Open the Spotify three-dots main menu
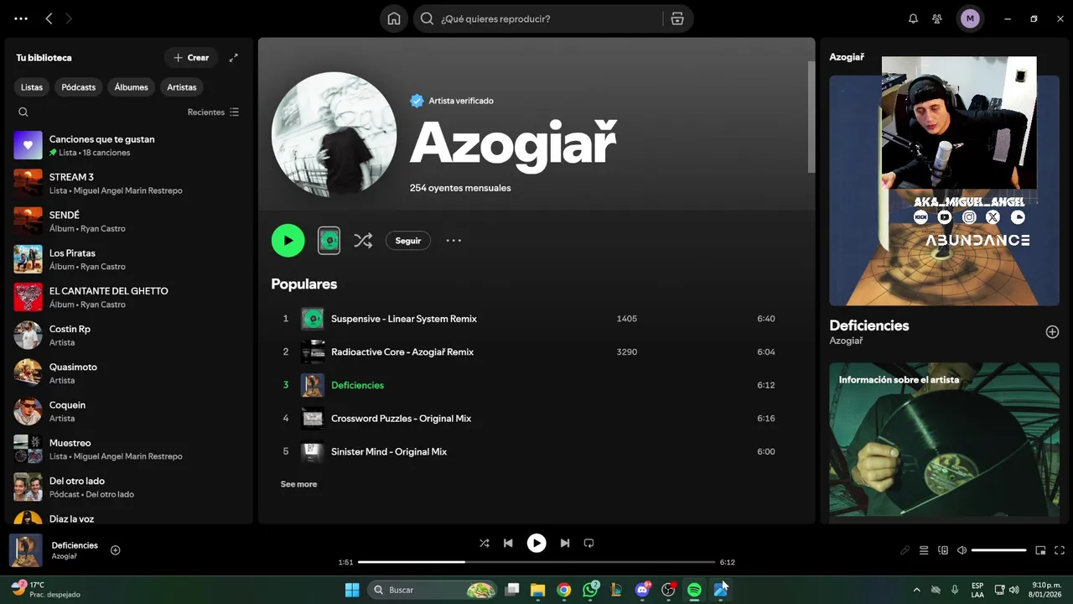 click(x=21, y=18)
